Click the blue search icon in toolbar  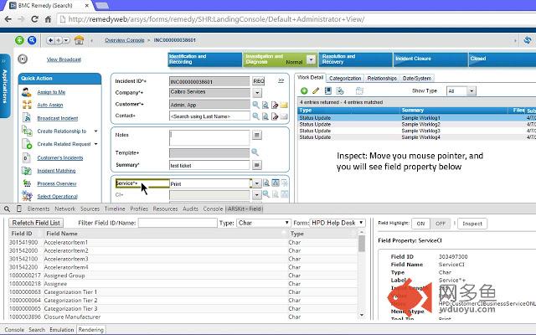pyautogui.click(x=32, y=40)
